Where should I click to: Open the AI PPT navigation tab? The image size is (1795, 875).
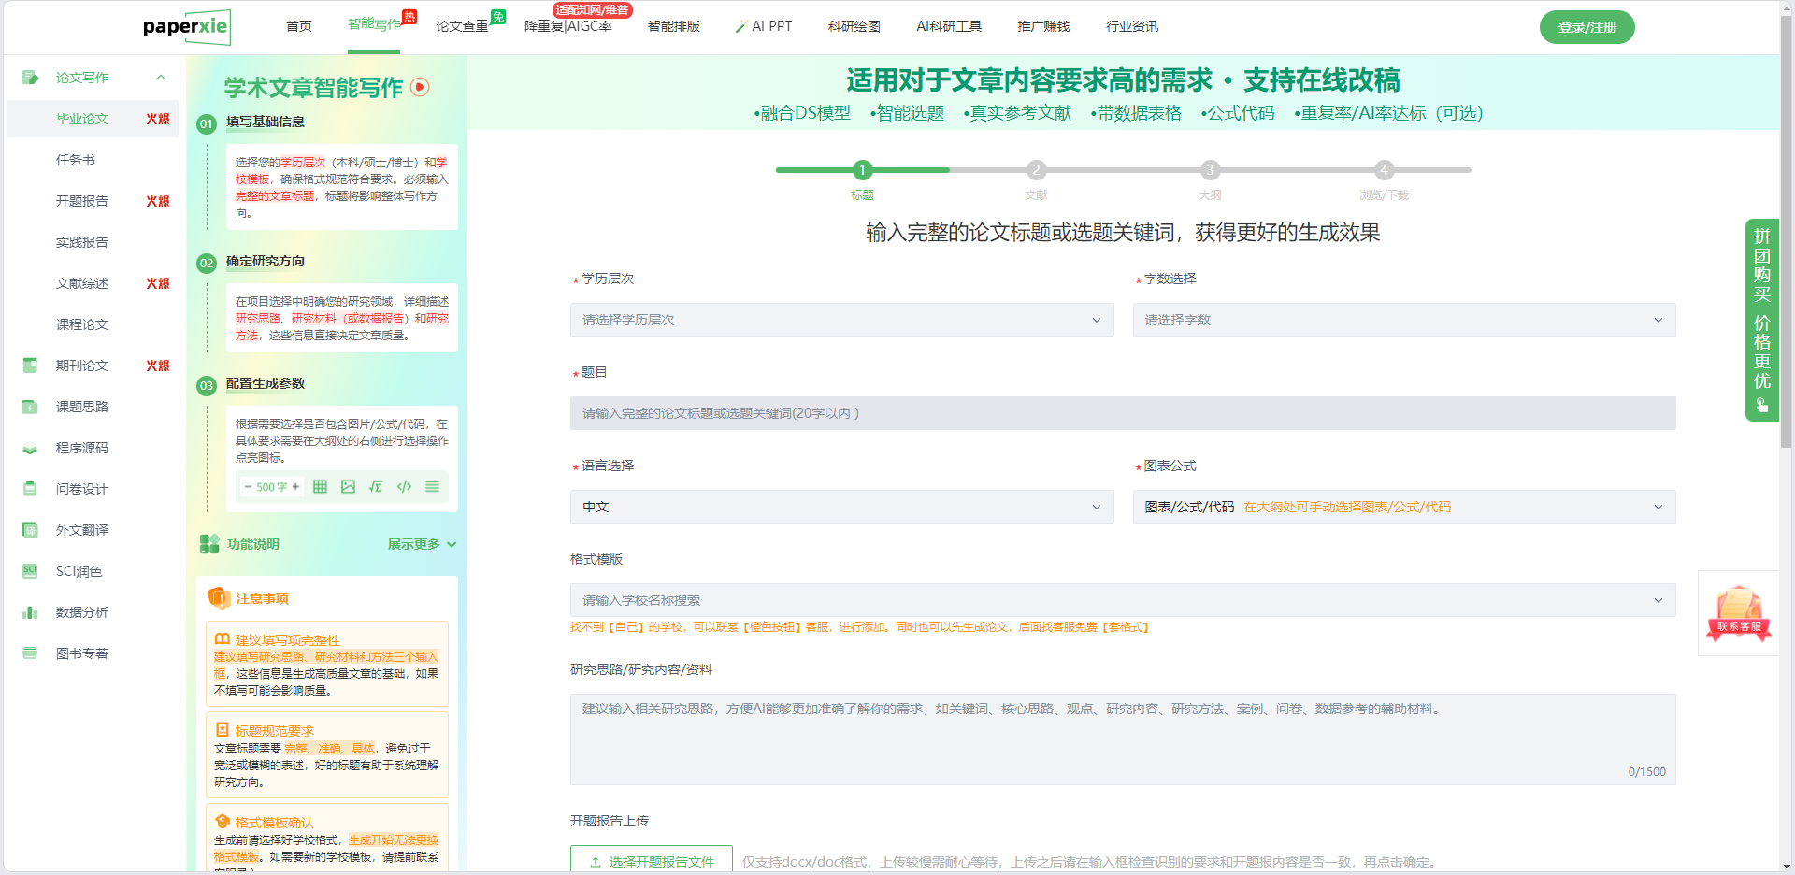pyautogui.click(x=764, y=26)
